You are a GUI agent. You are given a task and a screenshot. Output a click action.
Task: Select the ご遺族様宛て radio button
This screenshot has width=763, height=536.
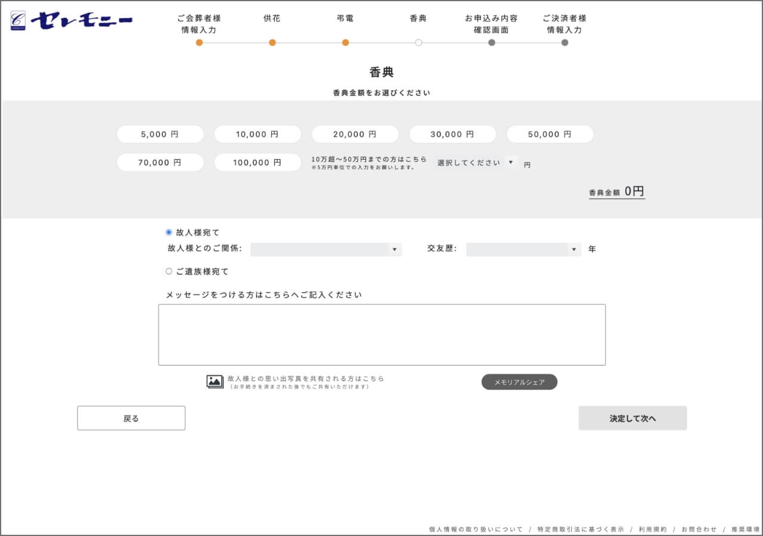[169, 271]
